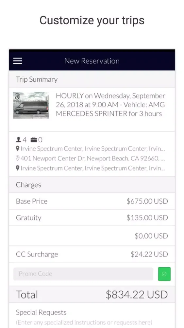Click the passenger count person icon

click(x=19, y=139)
